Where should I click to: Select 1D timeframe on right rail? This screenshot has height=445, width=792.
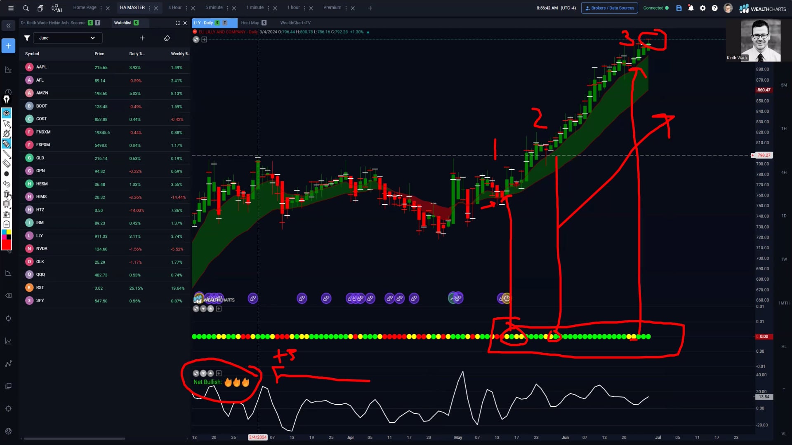point(784,216)
